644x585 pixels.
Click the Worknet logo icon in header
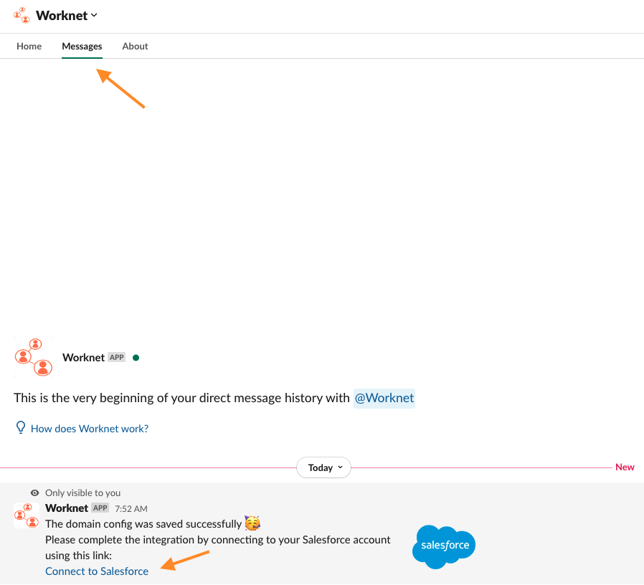[22, 15]
